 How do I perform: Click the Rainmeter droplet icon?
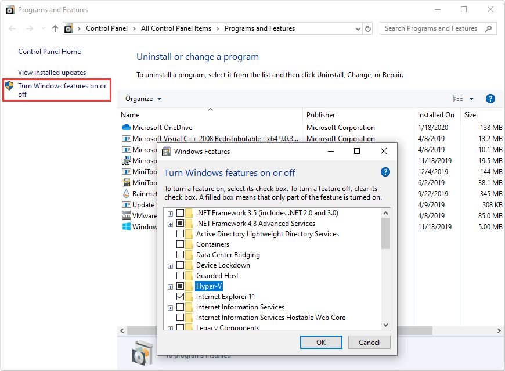(x=127, y=193)
